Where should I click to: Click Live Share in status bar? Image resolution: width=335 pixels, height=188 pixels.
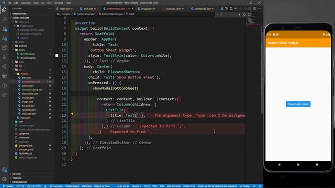[x=57, y=186]
